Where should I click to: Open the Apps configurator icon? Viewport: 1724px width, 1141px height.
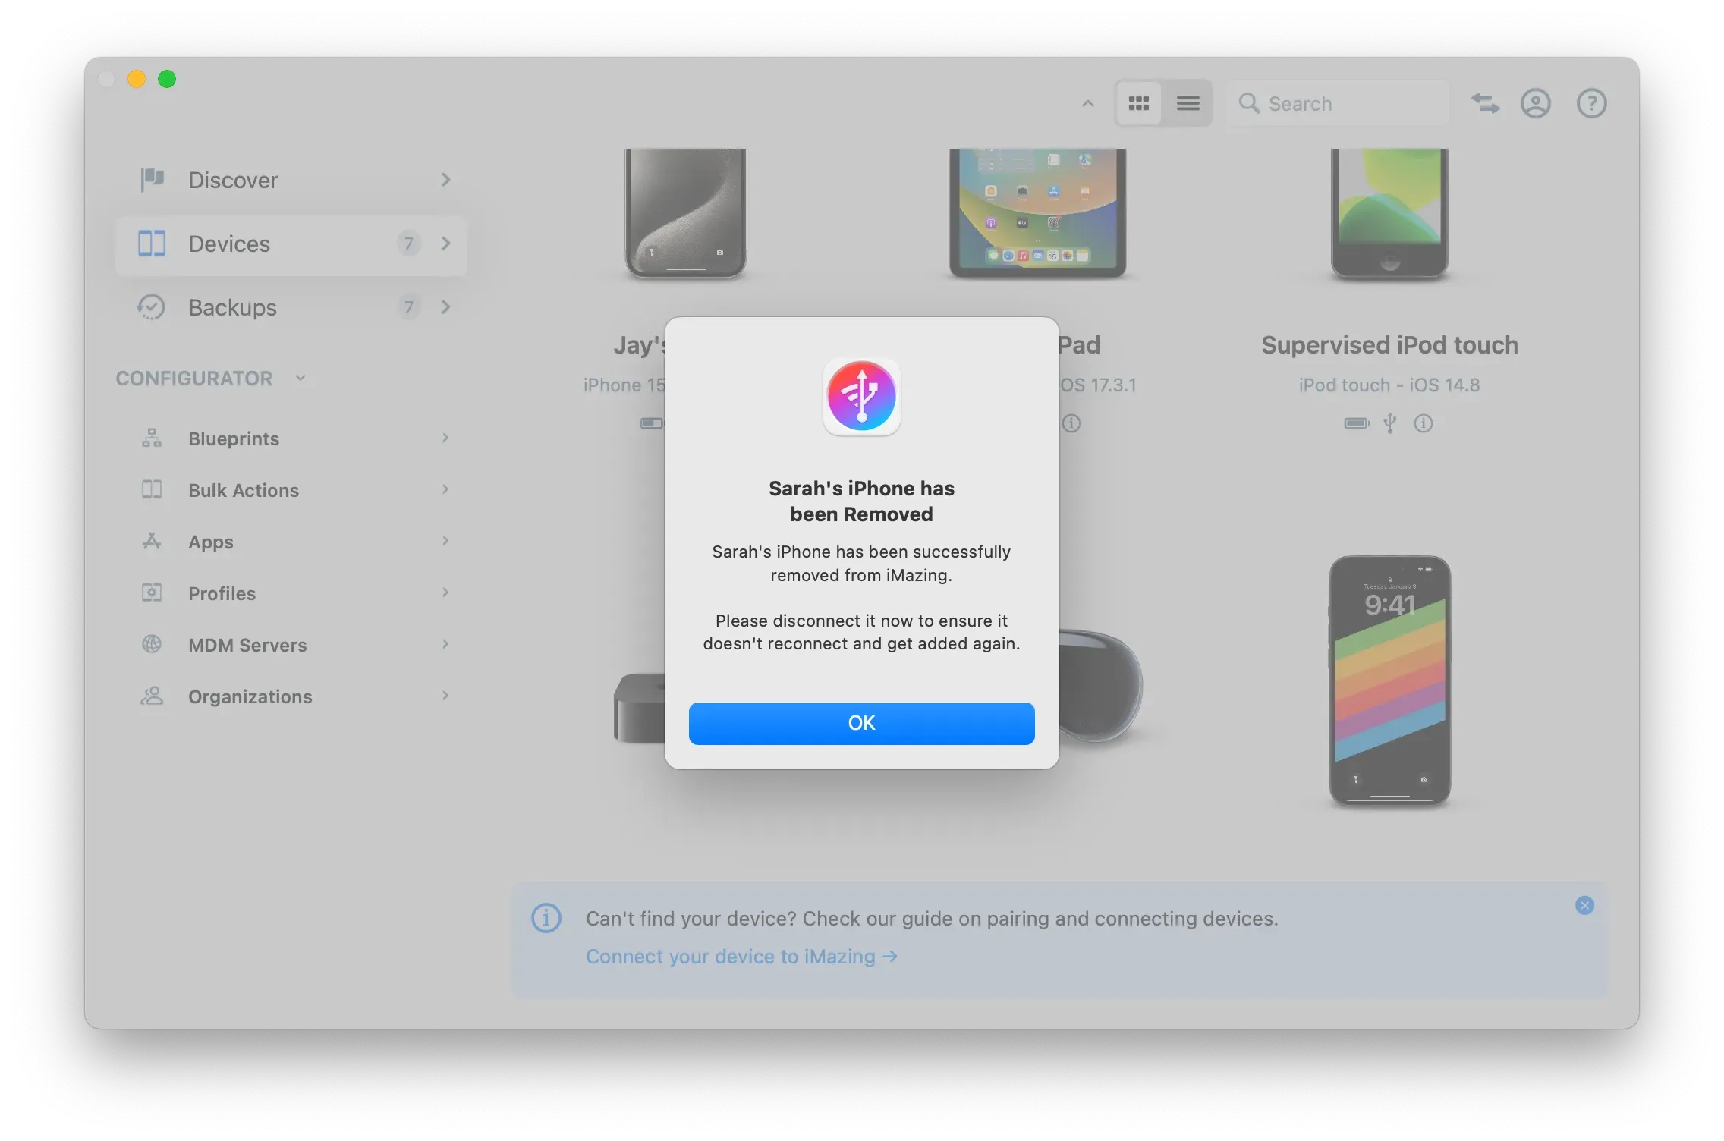tap(152, 541)
